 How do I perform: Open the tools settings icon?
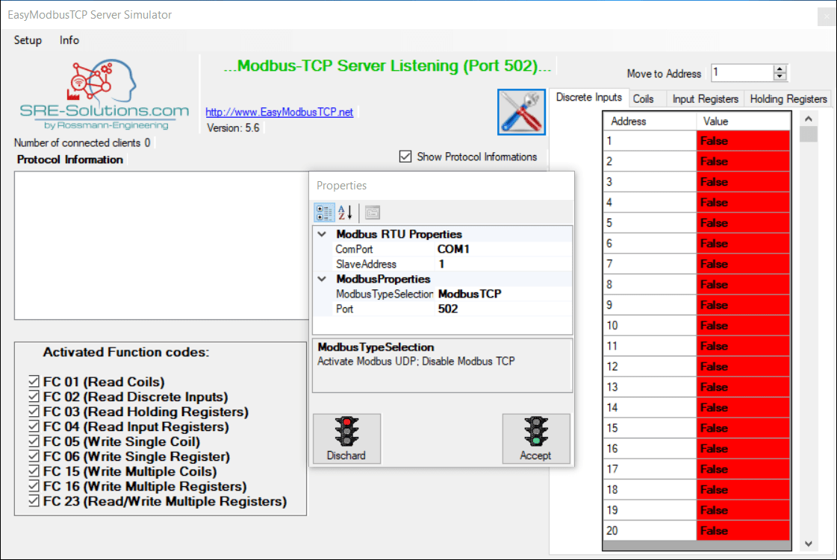pos(521,112)
